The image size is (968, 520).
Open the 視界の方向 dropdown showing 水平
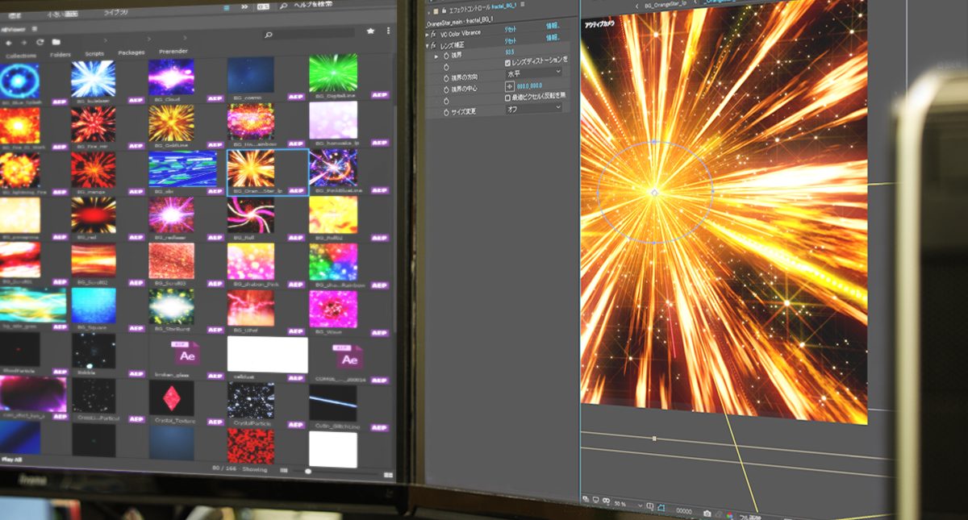533,73
